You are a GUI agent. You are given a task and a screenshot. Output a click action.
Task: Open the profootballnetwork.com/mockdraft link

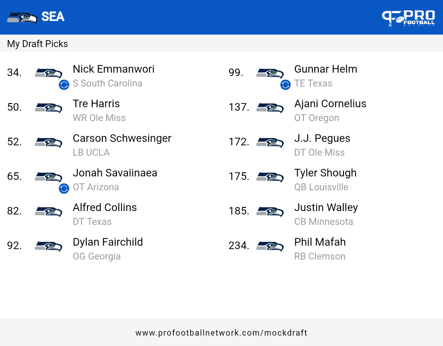pos(221,333)
